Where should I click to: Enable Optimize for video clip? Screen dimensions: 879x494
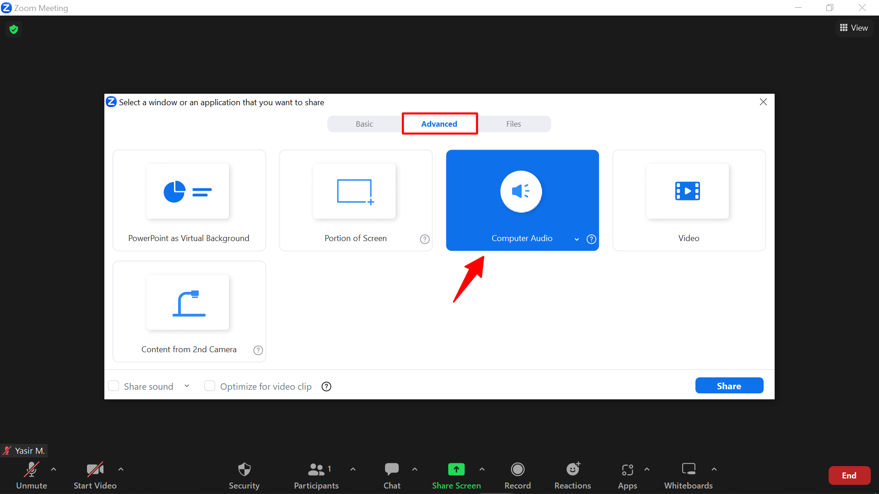pos(210,386)
